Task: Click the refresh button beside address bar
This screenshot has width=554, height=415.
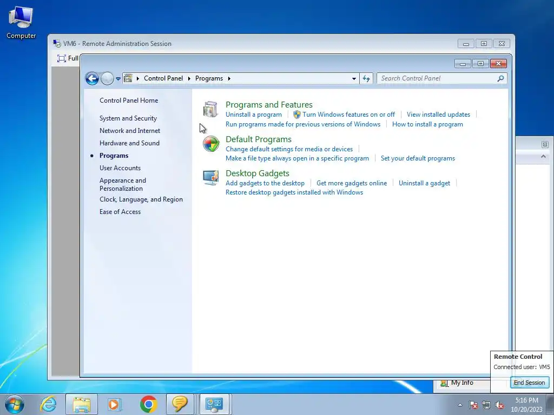Action: (x=366, y=78)
